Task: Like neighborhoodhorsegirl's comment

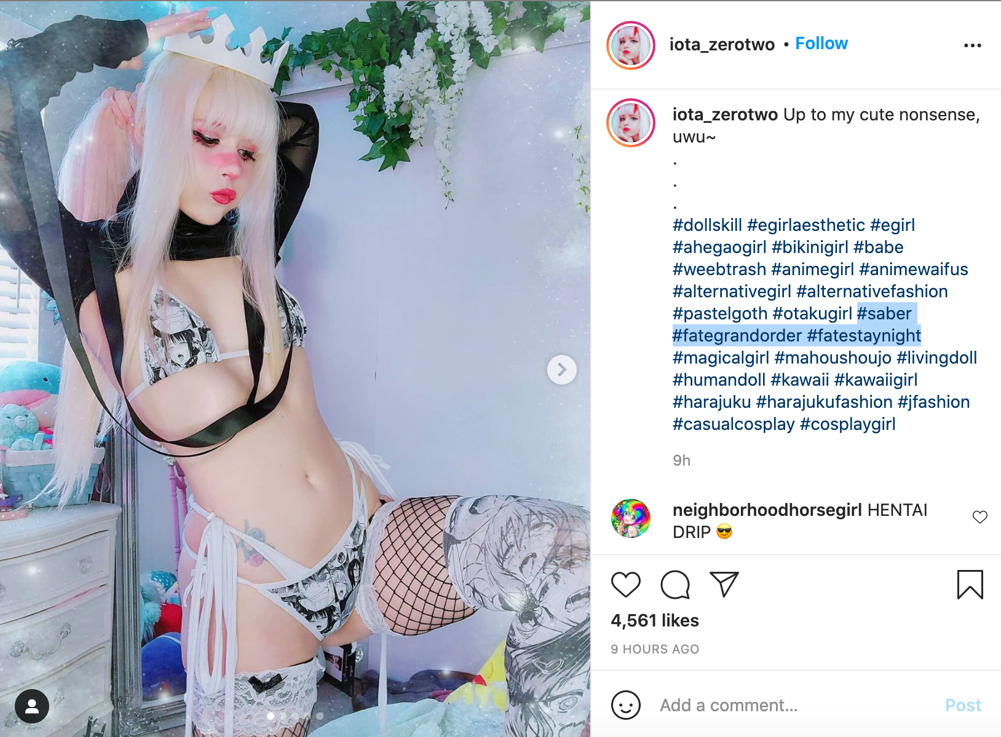Action: pos(980,517)
